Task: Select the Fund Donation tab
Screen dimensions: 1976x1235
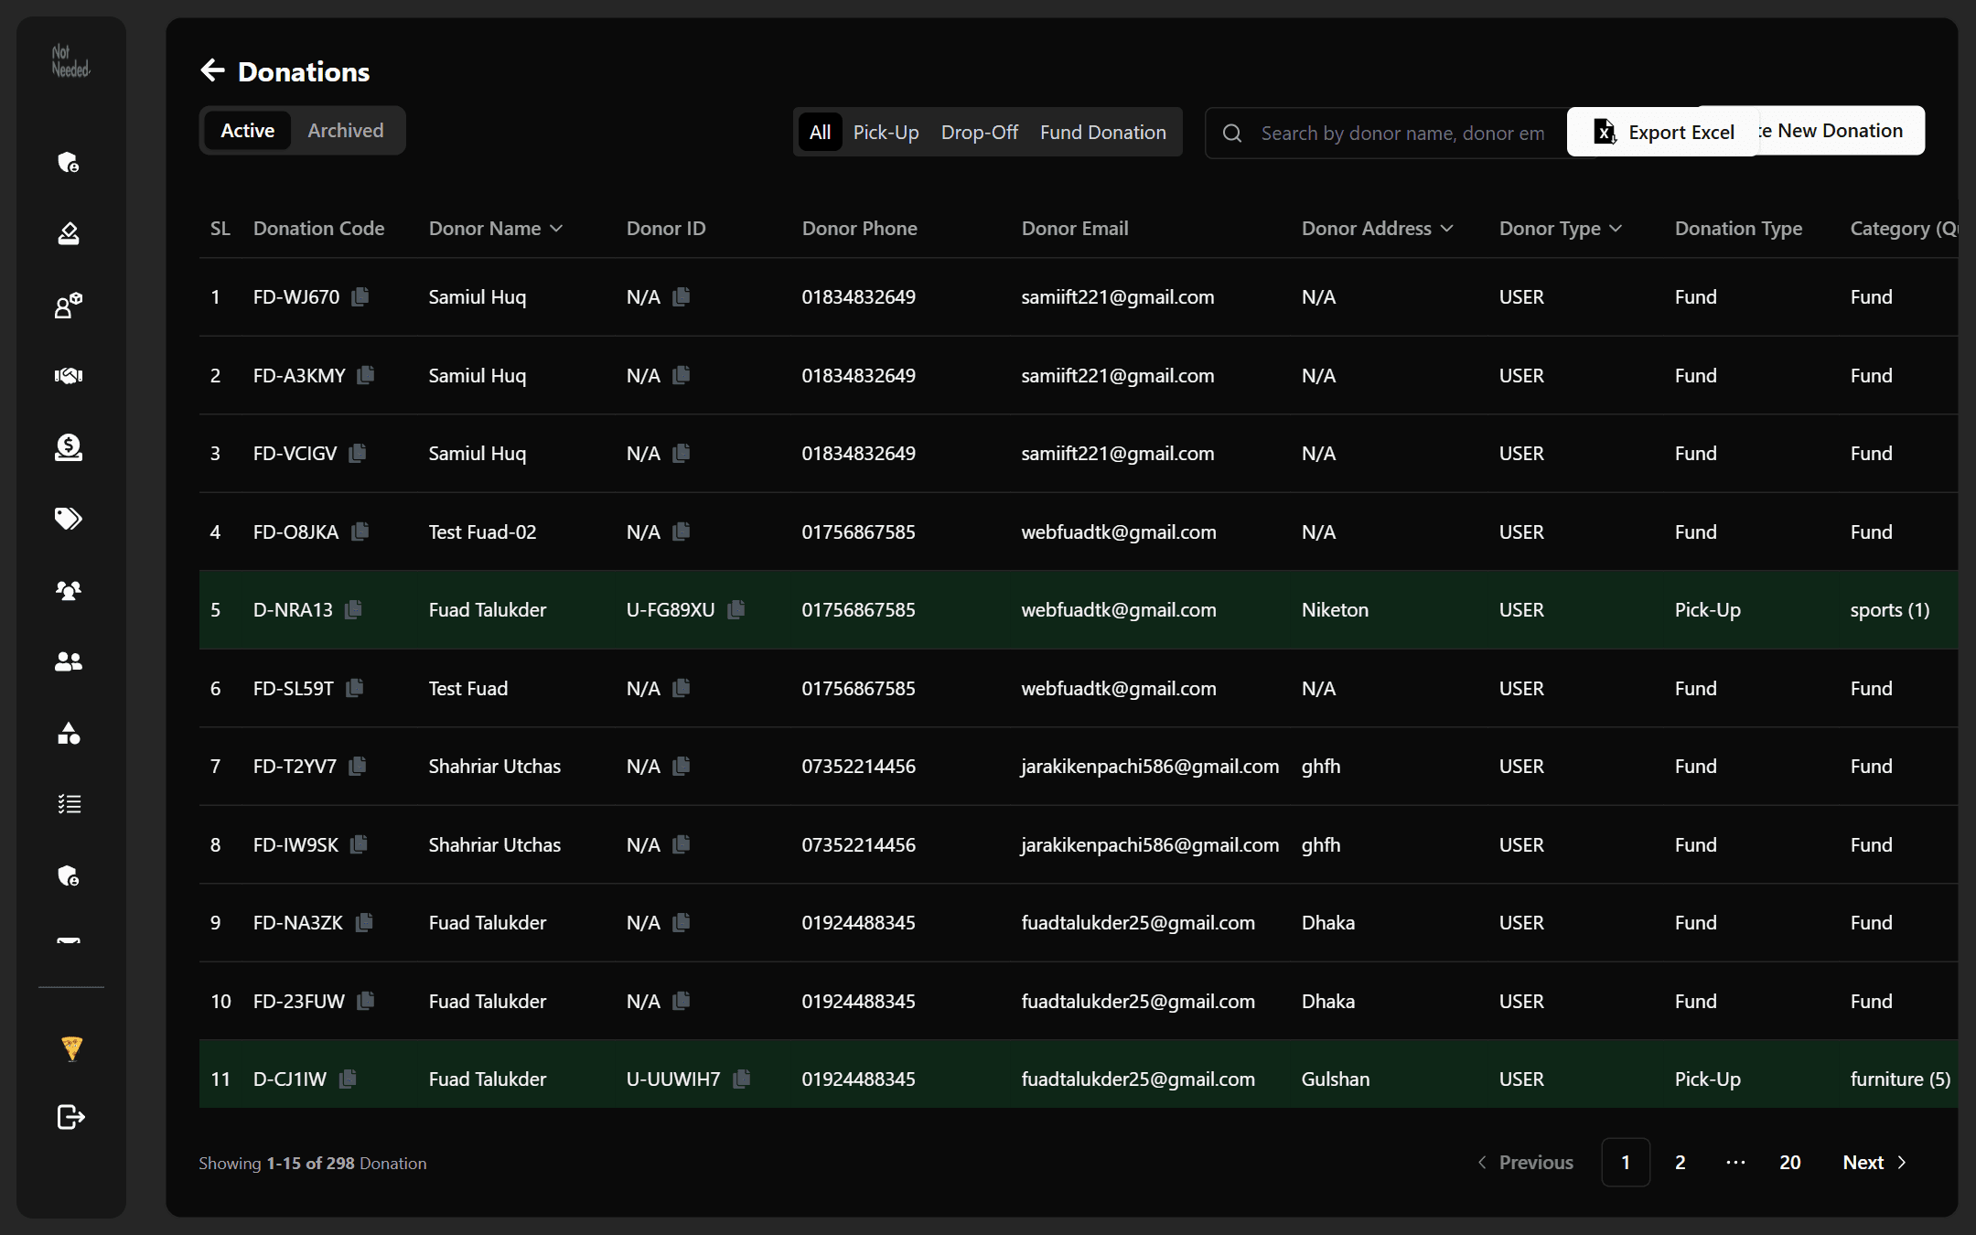Action: 1102,132
